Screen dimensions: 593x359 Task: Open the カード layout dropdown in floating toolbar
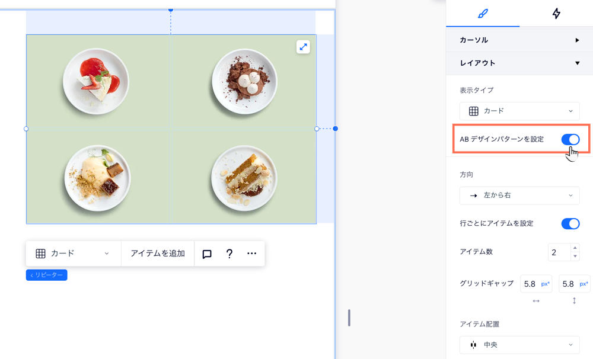tap(74, 254)
